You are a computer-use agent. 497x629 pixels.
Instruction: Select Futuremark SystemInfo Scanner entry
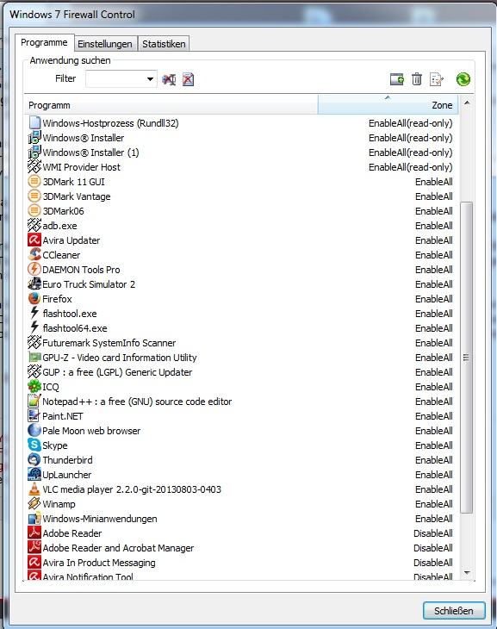pos(240,343)
